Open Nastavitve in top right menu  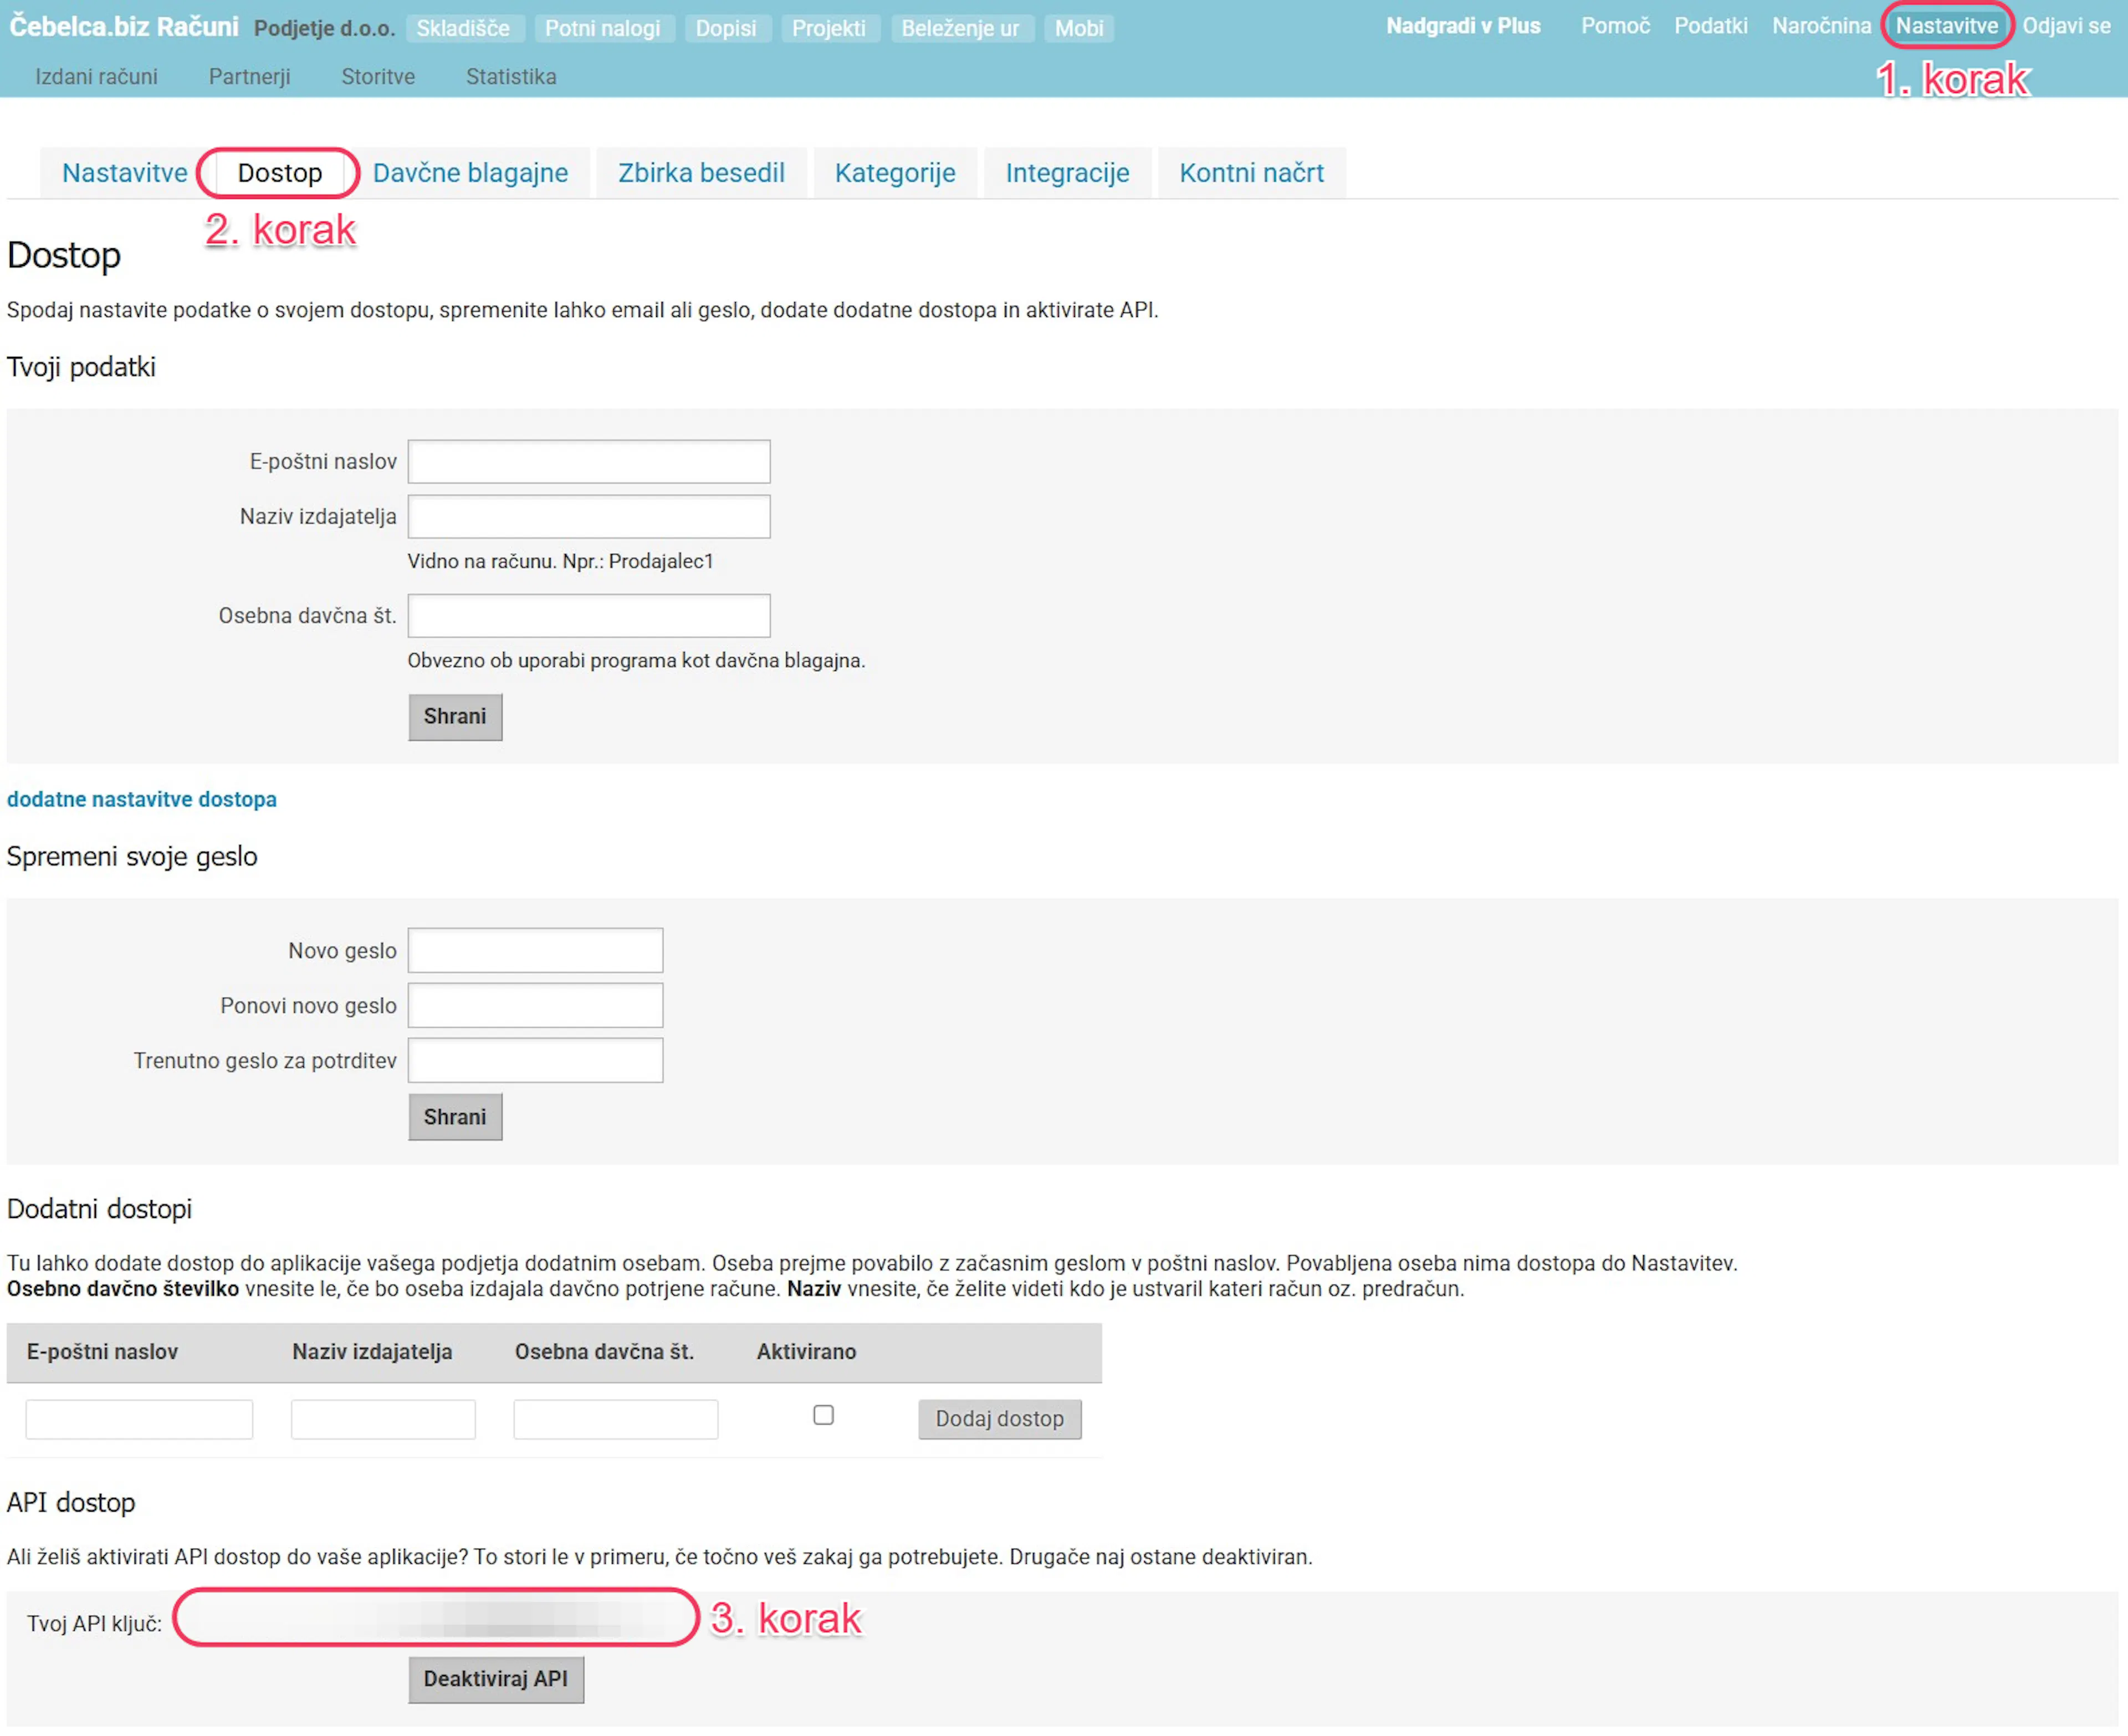tap(1946, 26)
